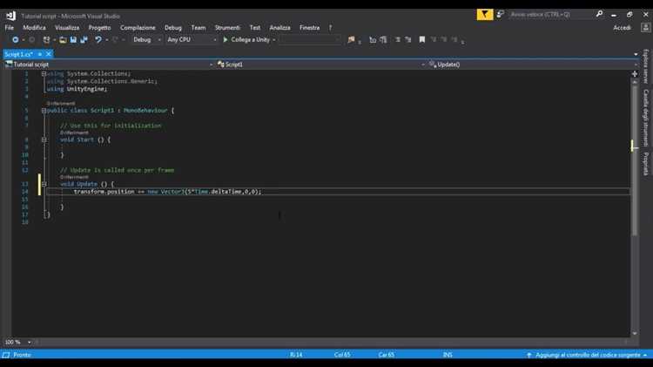
Task: Open the Undo history dropdown arrow
Action: click(x=107, y=39)
